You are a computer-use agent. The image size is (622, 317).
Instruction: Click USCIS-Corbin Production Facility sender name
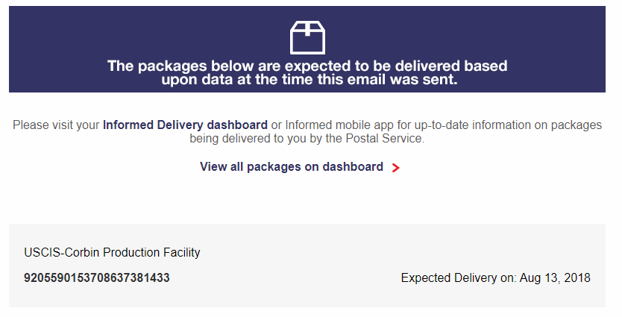tap(112, 252)
